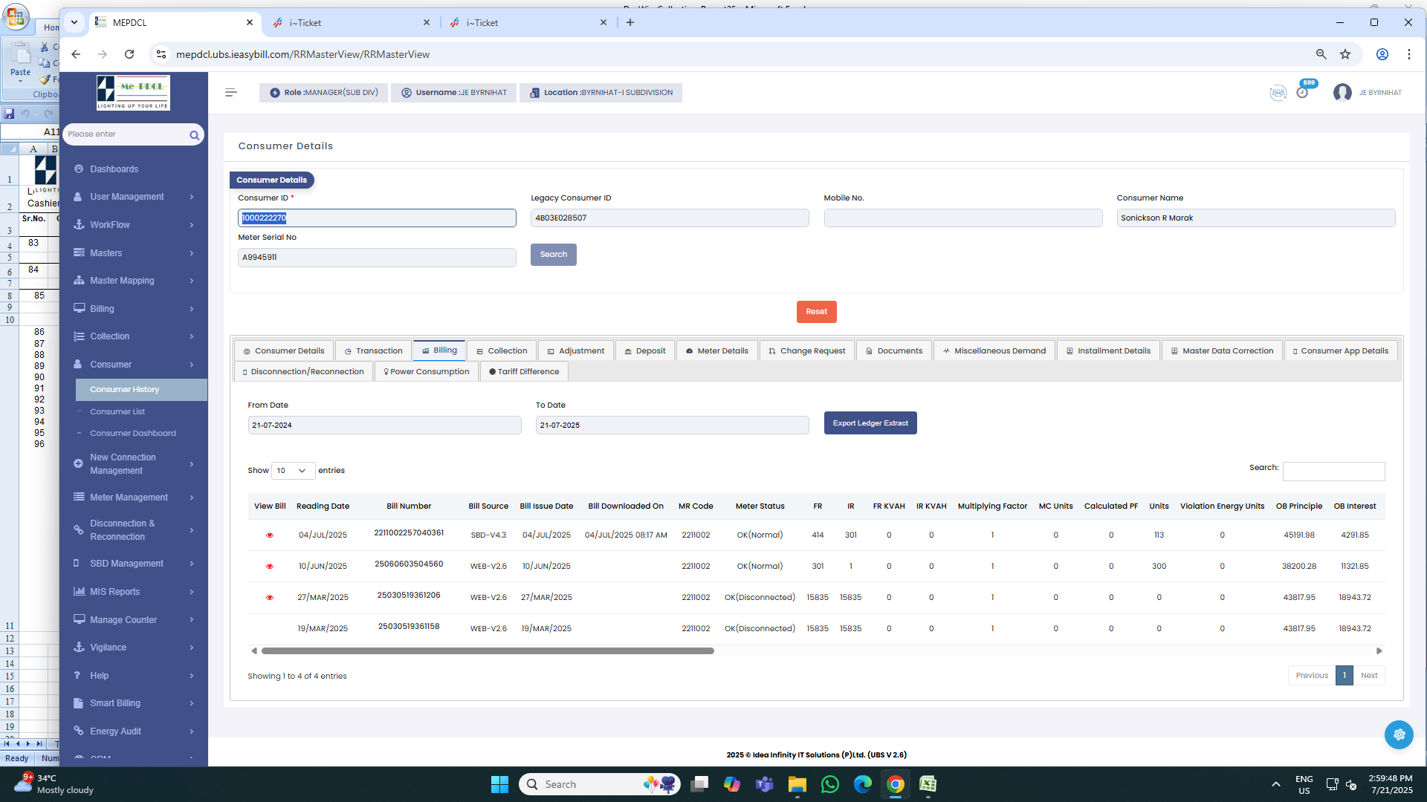Click the billing table horizontal scrollbar

click(488, 651)
